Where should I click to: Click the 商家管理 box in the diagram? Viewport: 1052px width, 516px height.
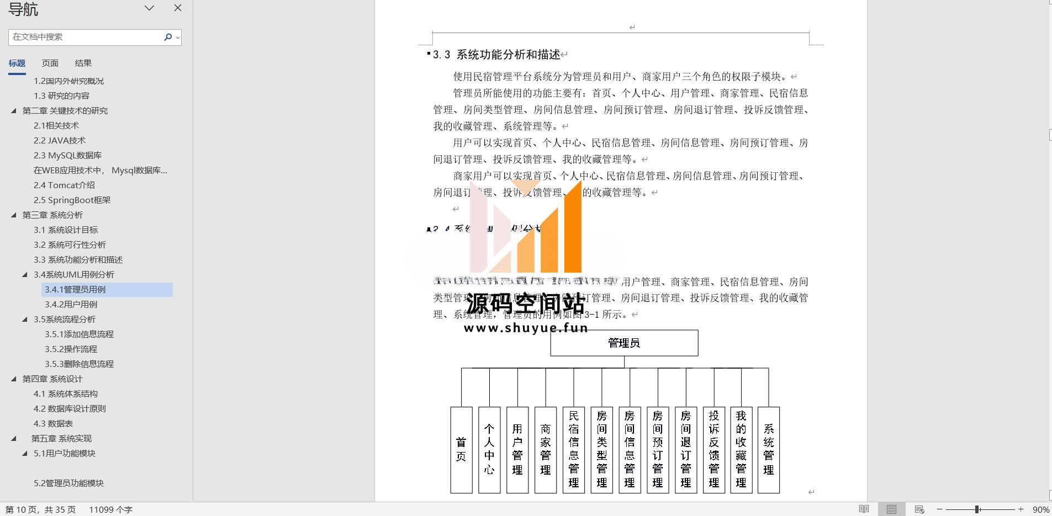(546, 450)
